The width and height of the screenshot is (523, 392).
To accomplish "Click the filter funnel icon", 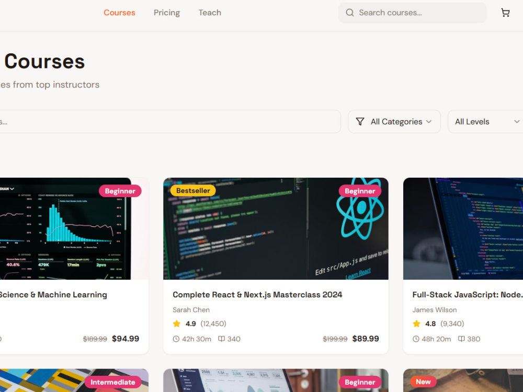I will click(360, 122).
